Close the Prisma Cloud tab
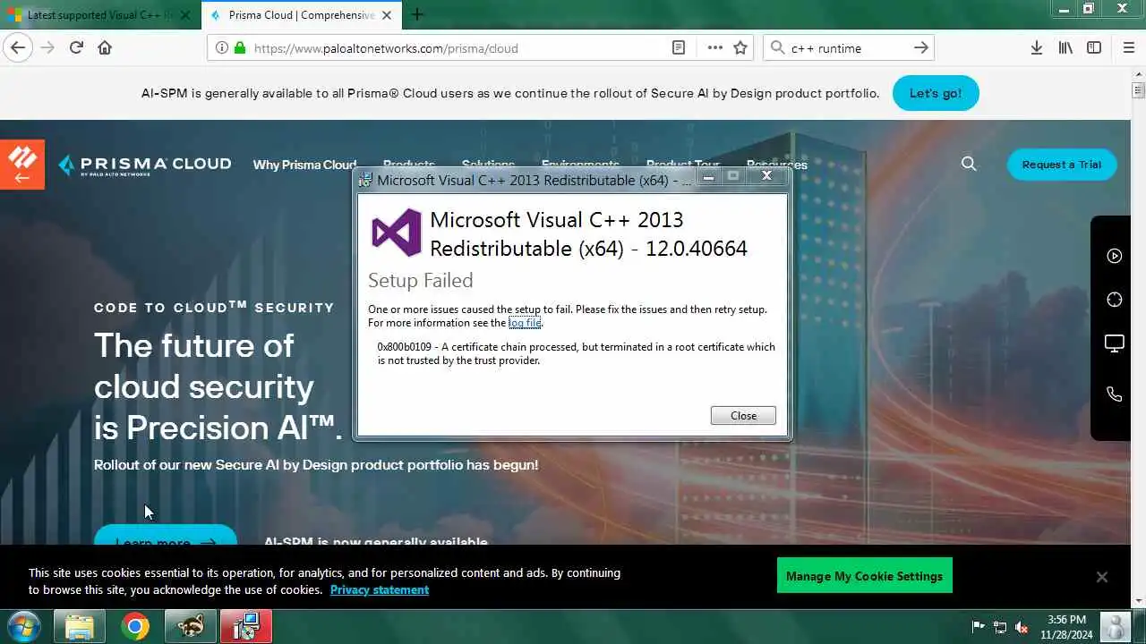The image size is (1146, 644). click(389, 15)
